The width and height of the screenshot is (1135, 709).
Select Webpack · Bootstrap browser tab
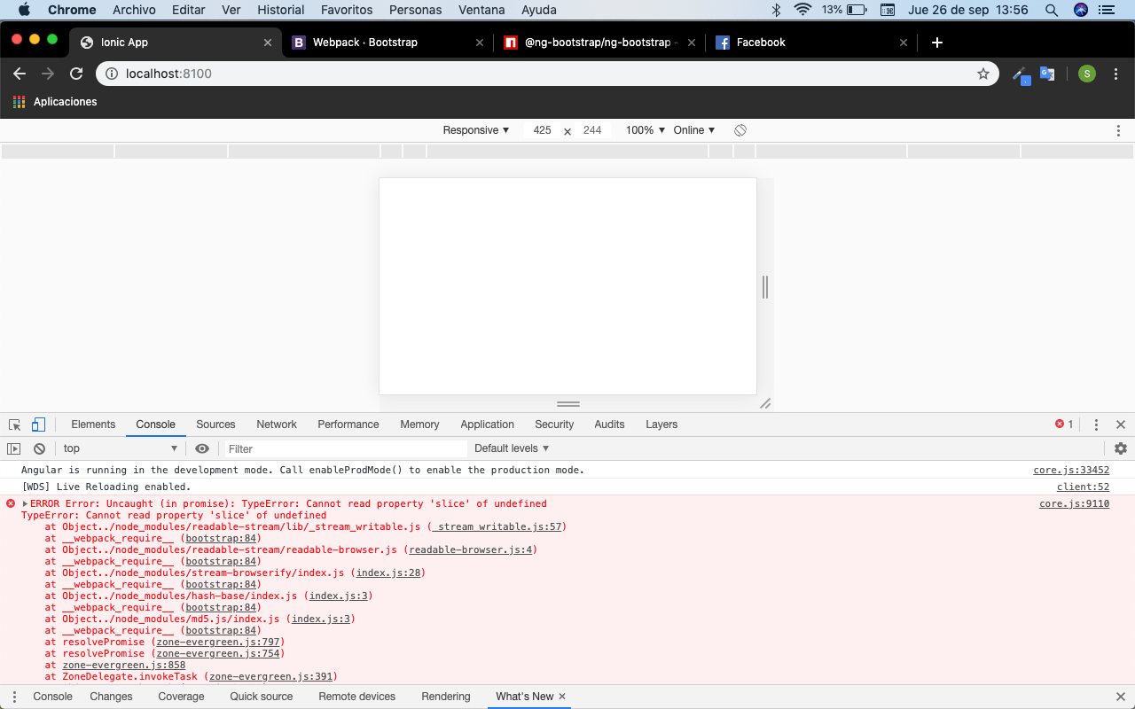(389, 42)
